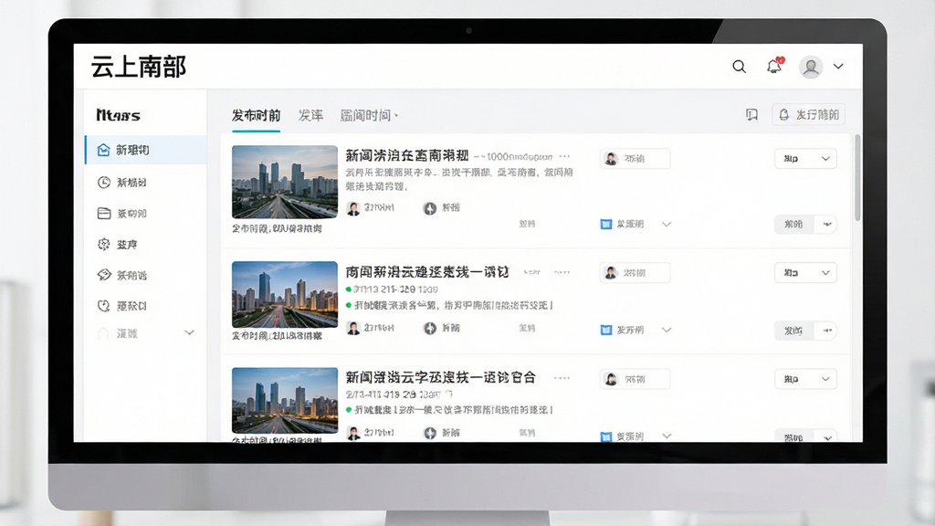Image resolution: width=935 pixels, height=526 pixels.
Task: Open the second article's skyline thumbnail
Action: click(285, 294)
